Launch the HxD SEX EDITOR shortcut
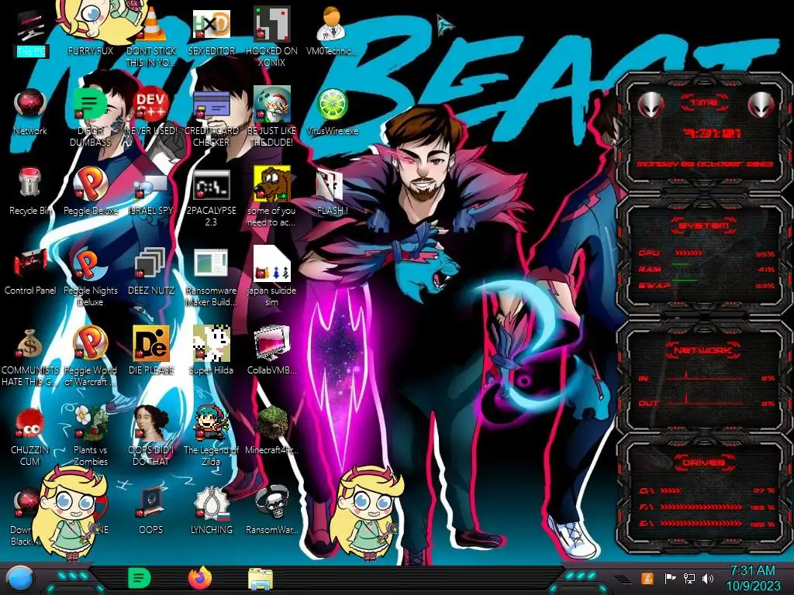Screen dimensions: 794x595 coord(211,31)
